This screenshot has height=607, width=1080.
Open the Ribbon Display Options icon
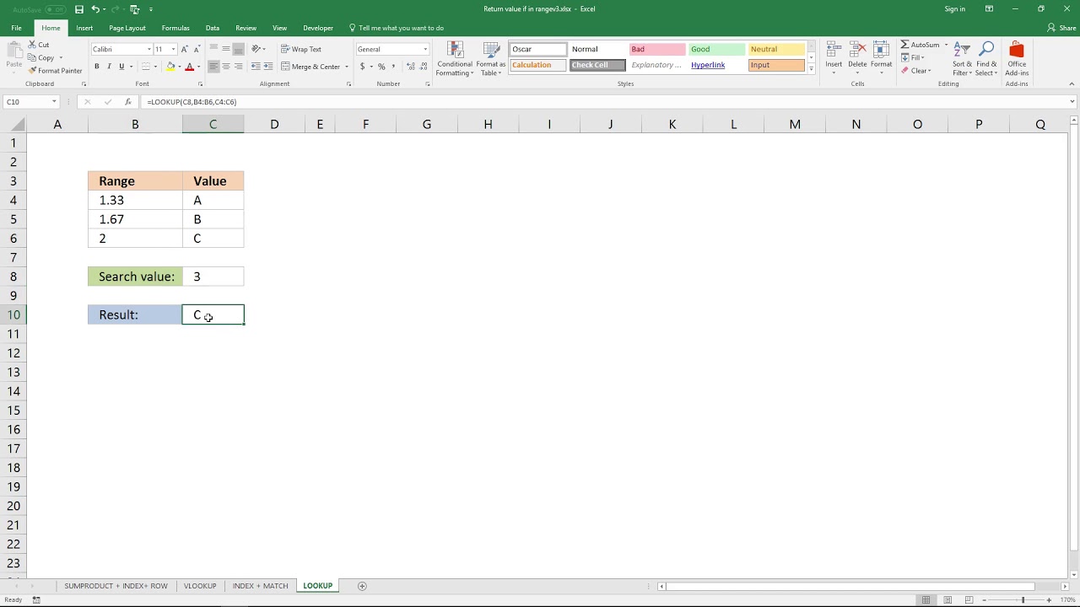pos(989,9)
